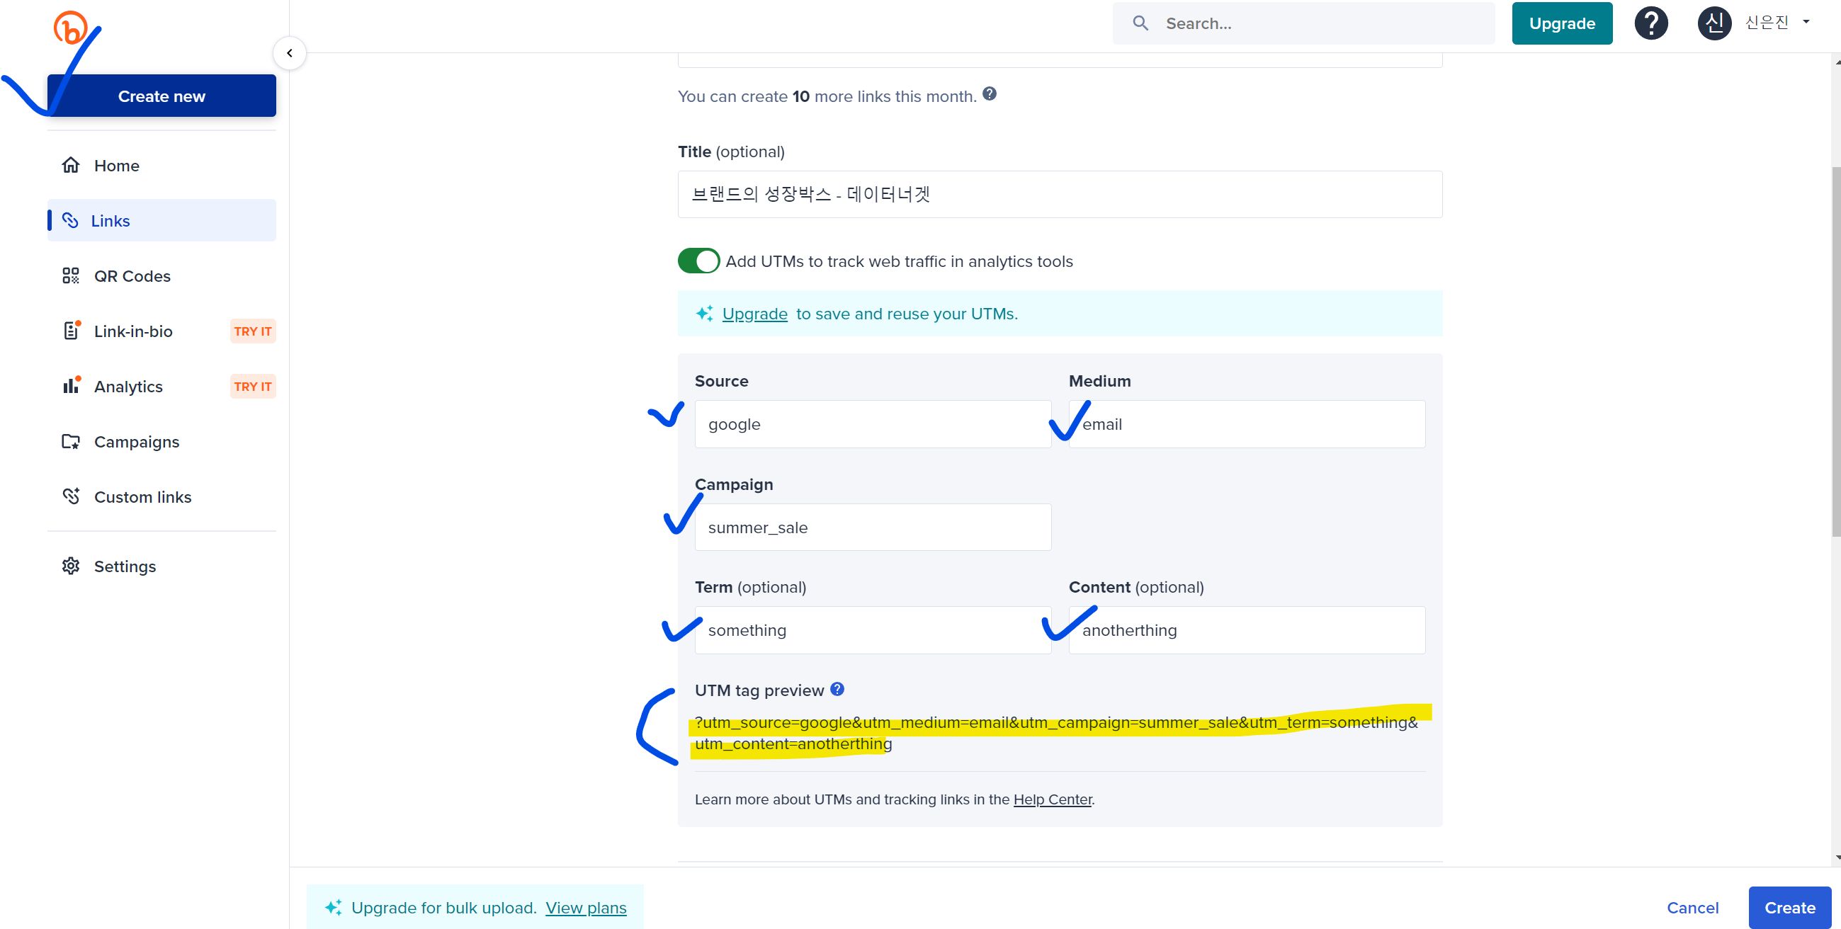This screenshot has height=929, width=1841.
Task: Collapse sidebar with chevron button
Action: click(290, 53)
